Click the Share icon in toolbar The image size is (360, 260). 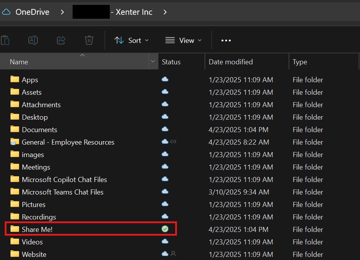[61, 40]
